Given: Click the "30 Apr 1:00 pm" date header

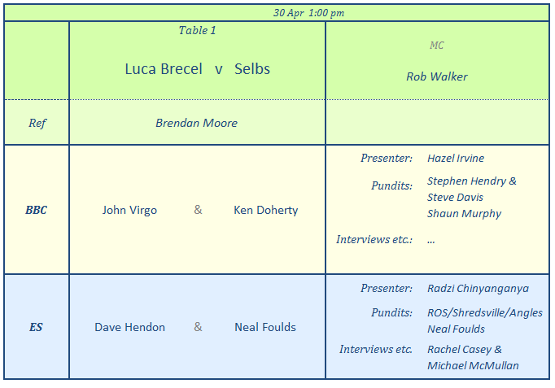Looking at the screenshot, I should point(308,12).
